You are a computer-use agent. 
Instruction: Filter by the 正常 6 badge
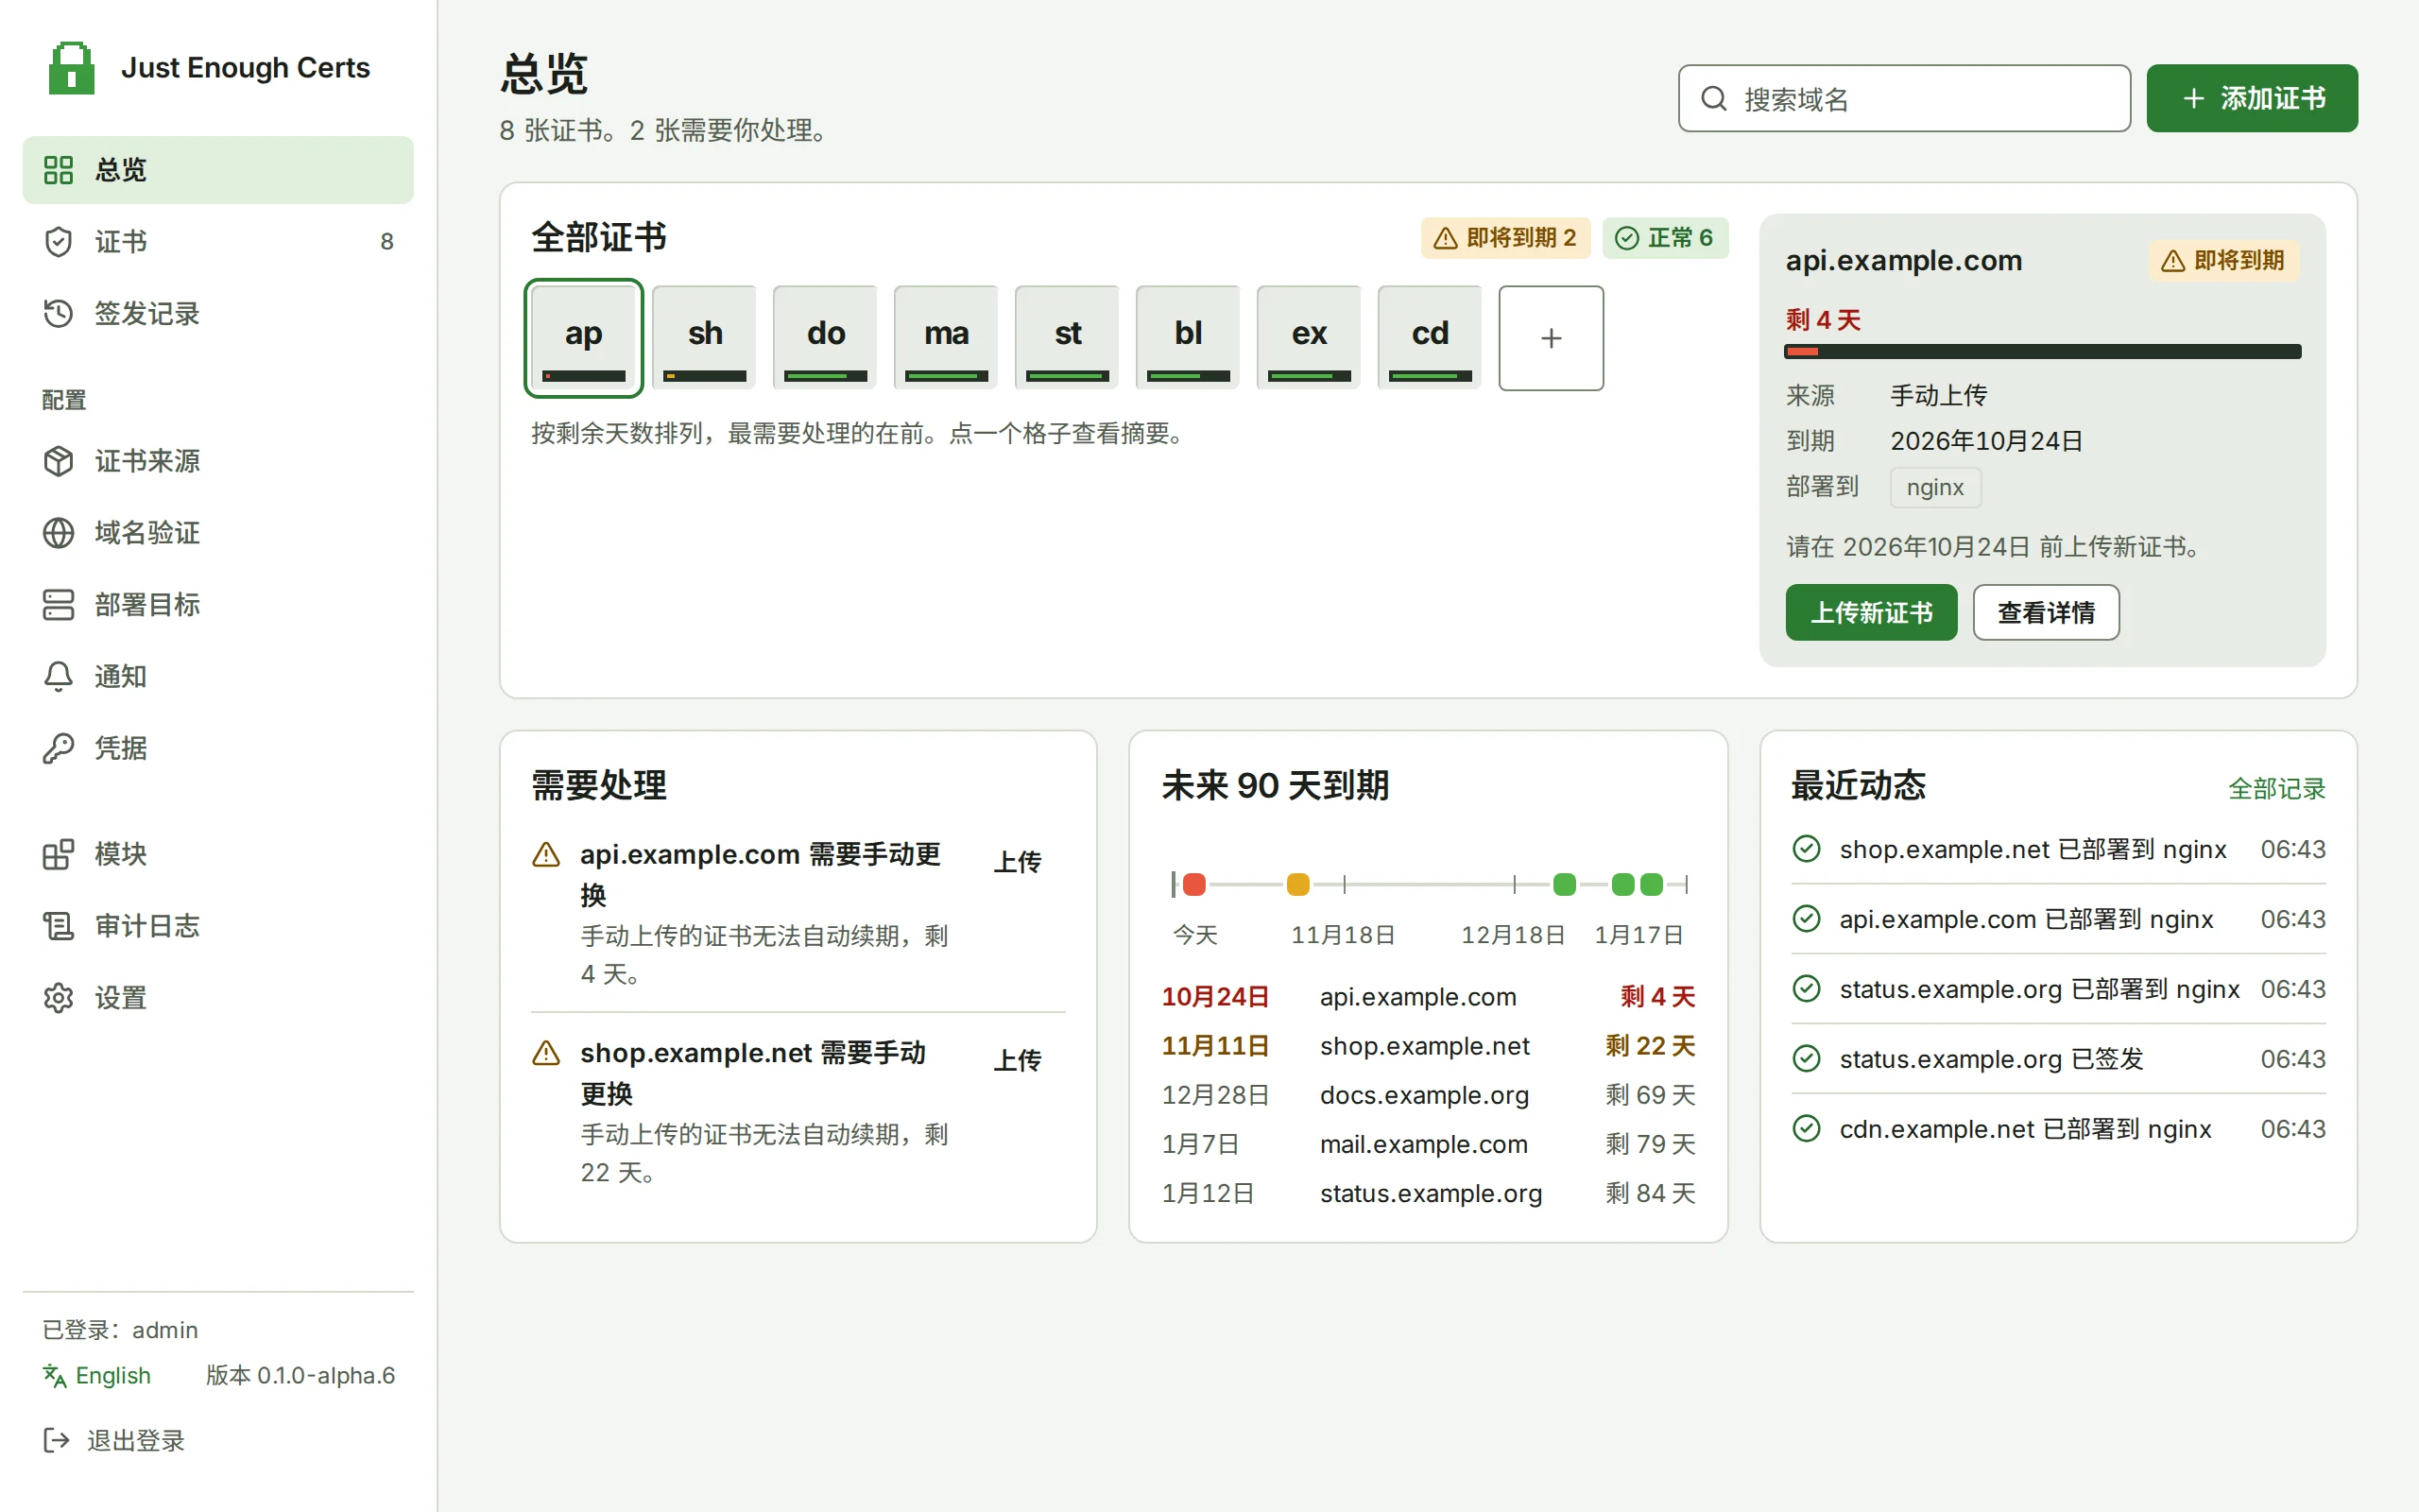[x=1664, y=238]
